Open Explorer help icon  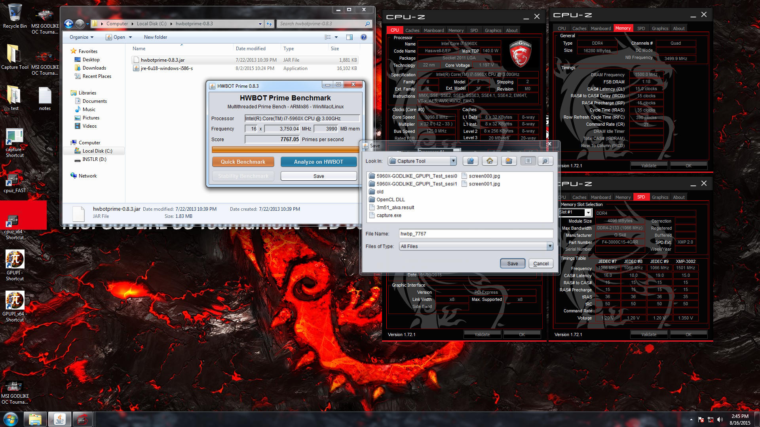[363, 37]
